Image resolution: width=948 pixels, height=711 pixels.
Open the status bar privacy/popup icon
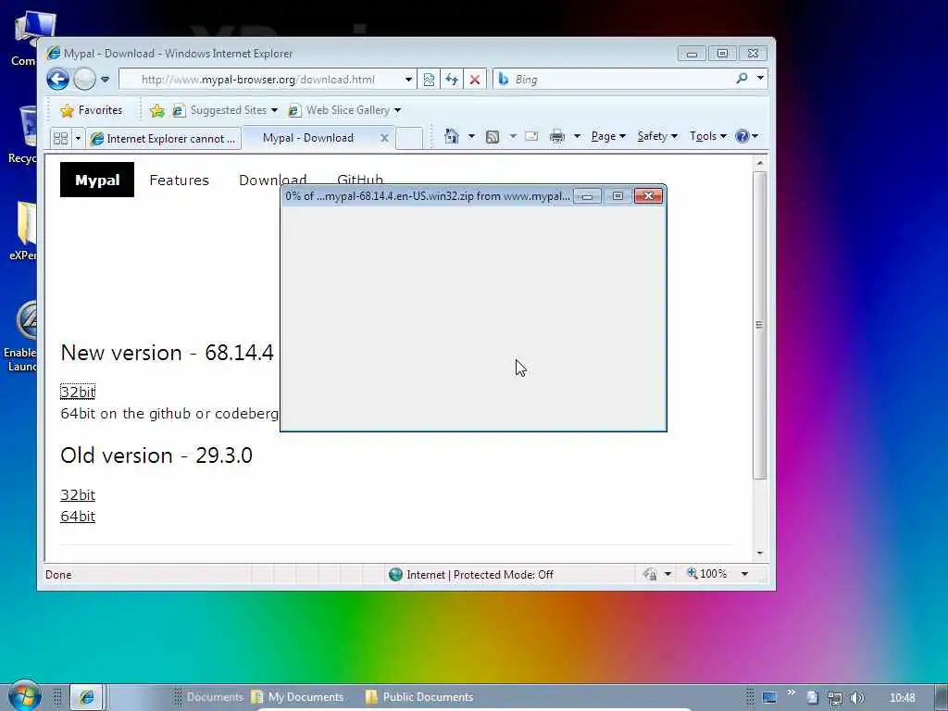coord(651,574)
